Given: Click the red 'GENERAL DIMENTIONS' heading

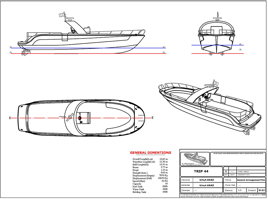Looking at the screenshot, I should [x=151, y=153].
